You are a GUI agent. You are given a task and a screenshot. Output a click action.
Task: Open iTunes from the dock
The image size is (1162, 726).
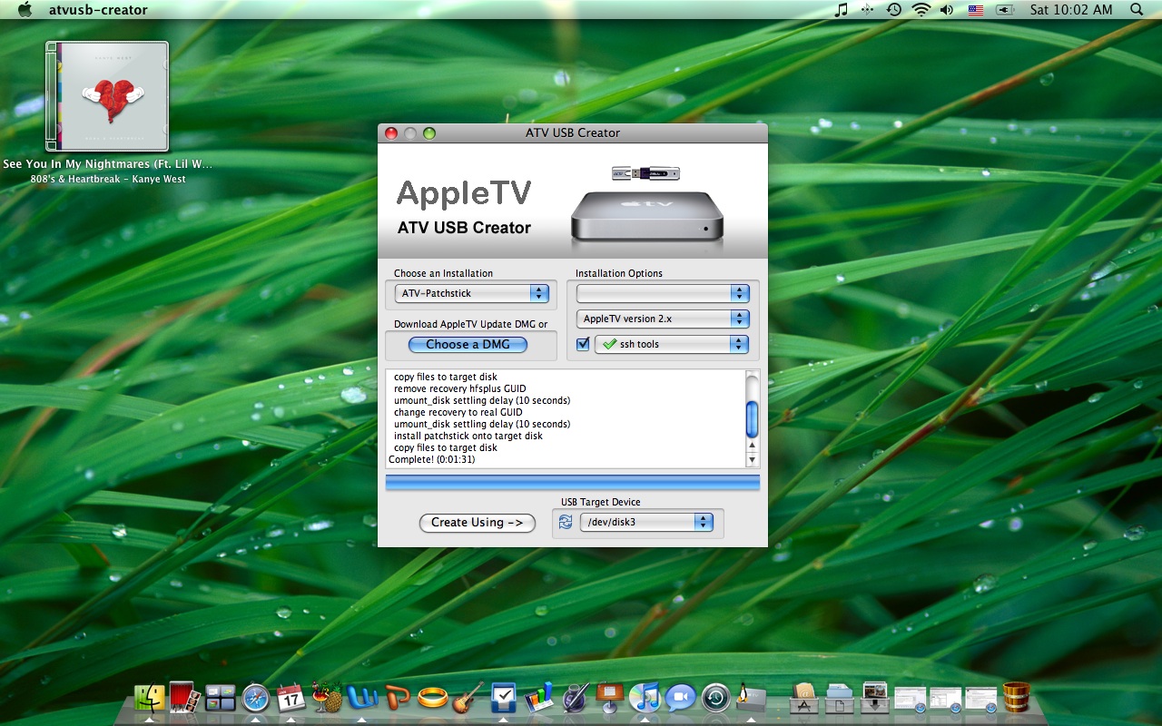tap(645, 697)
